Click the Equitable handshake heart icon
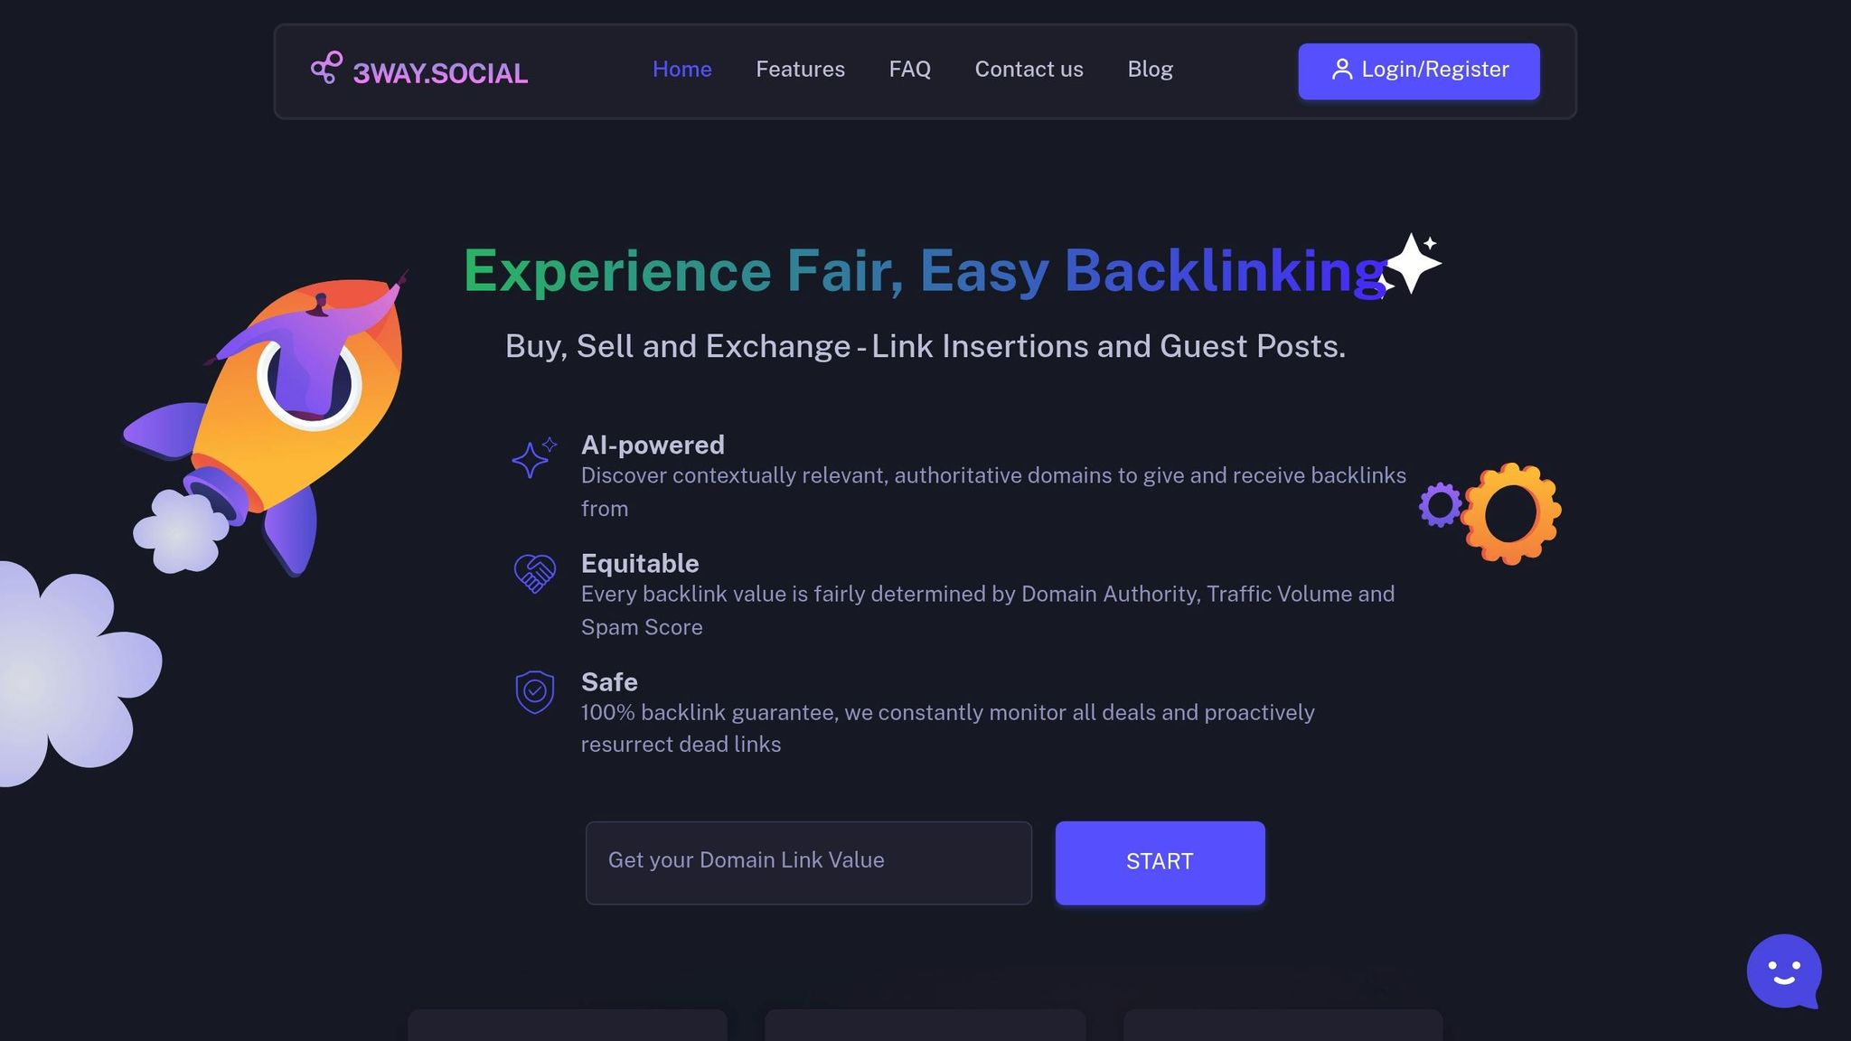 pyautogui.click(x=534, y=574)
